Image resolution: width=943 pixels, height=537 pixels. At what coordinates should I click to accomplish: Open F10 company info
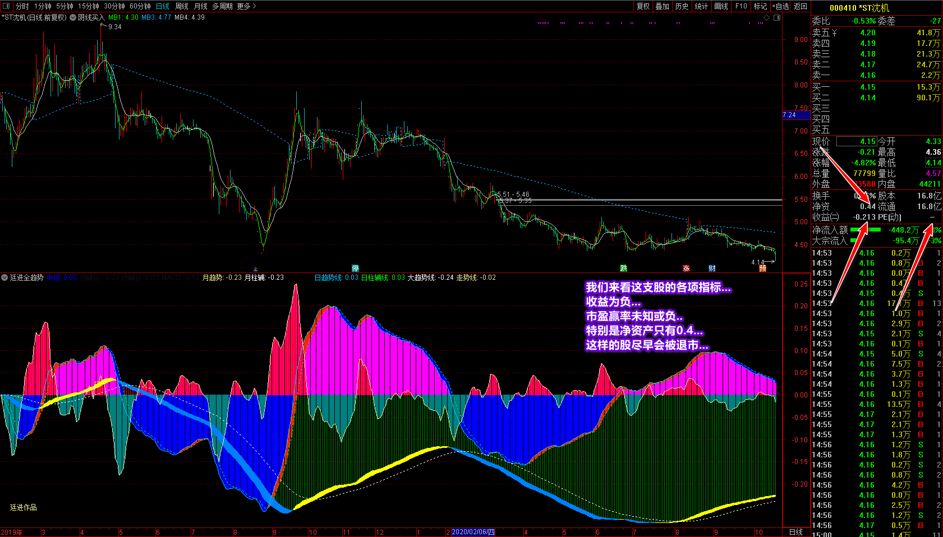pyautogui.click(x=741, y=6)
